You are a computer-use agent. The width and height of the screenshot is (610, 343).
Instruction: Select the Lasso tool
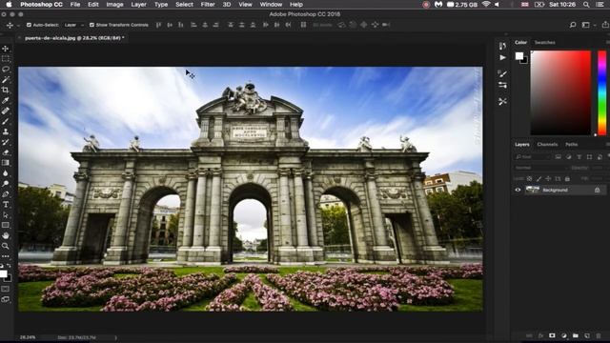[6, 70]
